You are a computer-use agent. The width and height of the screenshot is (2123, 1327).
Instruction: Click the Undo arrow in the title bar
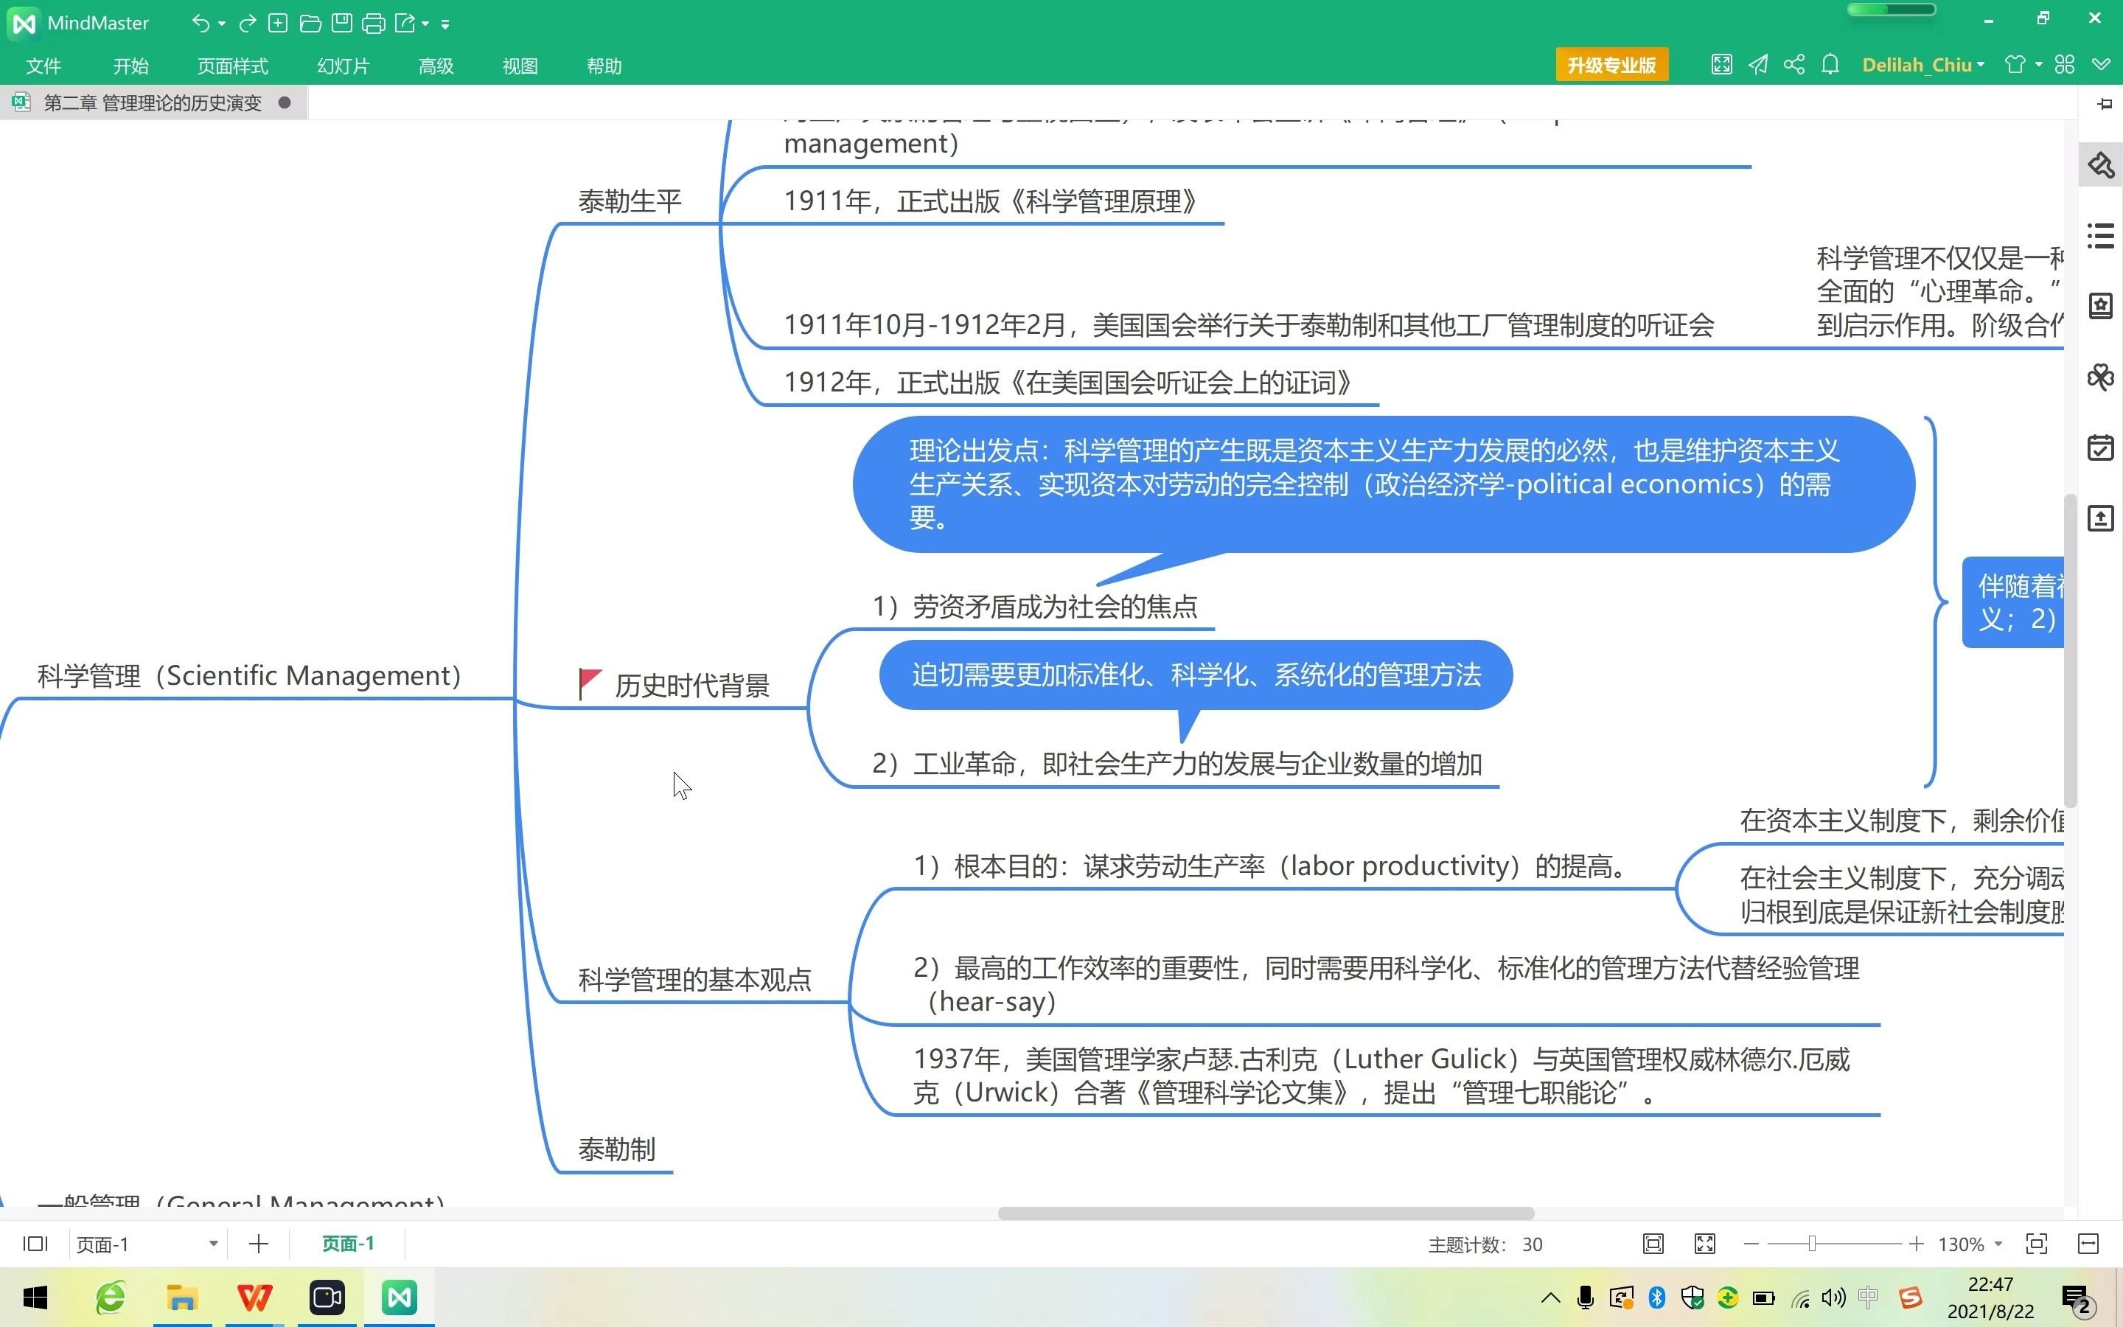(200, 24)
